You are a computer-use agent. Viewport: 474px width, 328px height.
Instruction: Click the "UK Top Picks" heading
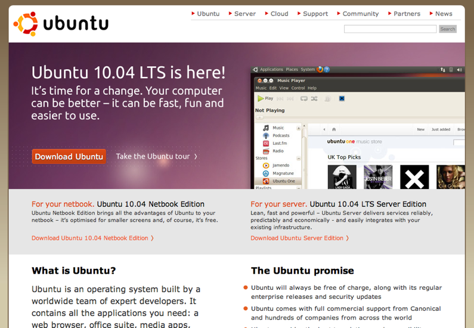click(x=344, y=157)
